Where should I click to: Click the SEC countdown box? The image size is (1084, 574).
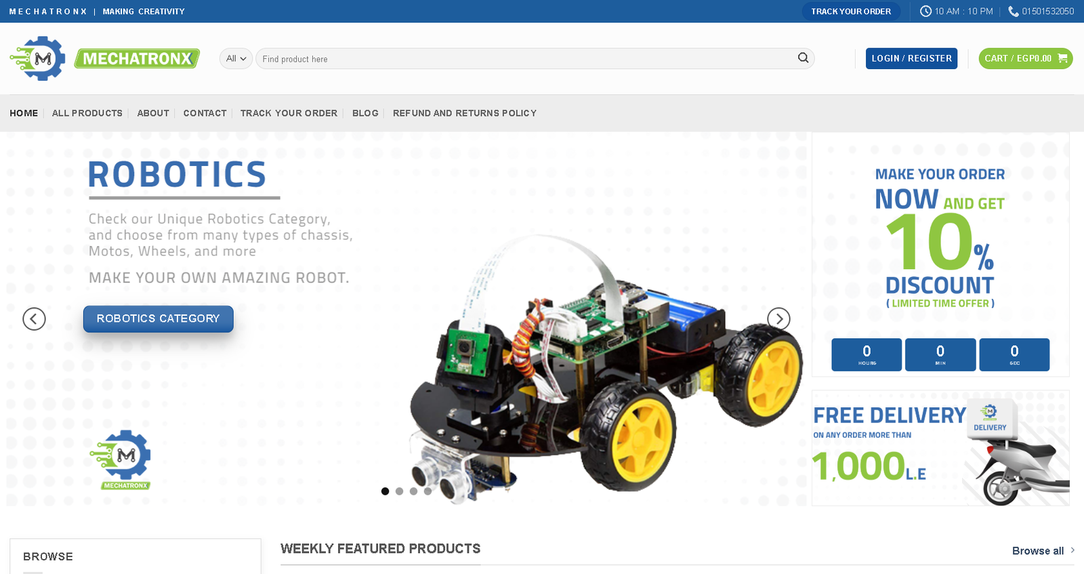pyautogui.click(x=1014, y=354)
